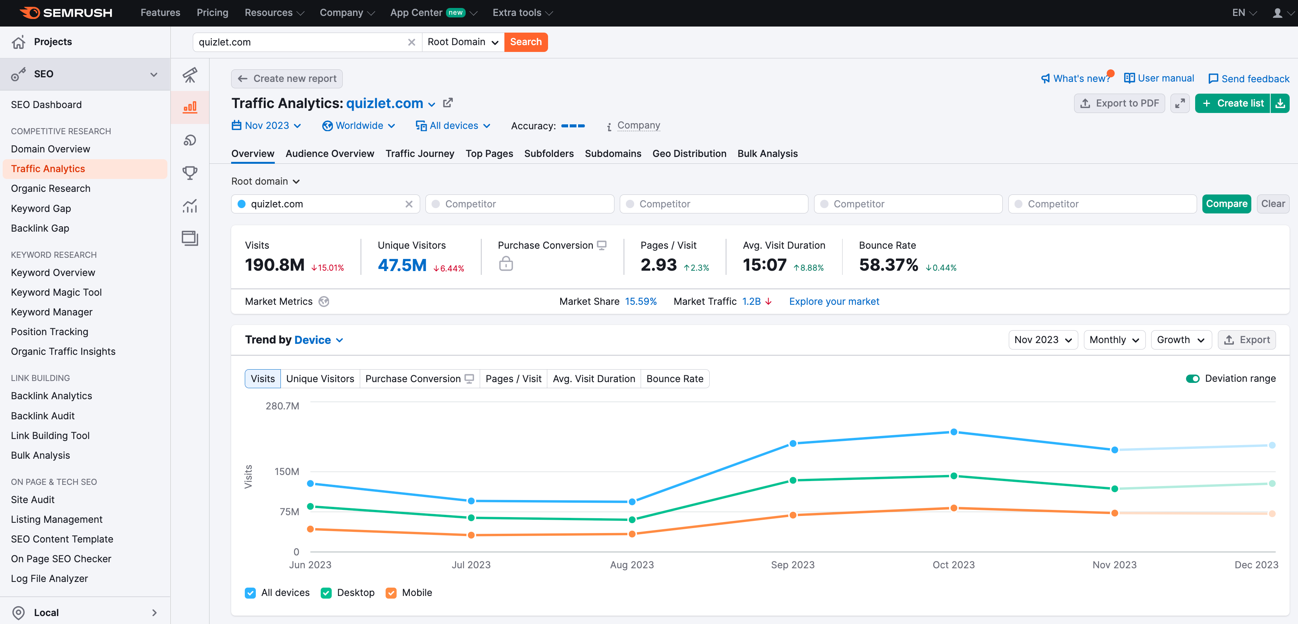The height and width of the screenshot is (624, 1298).
Task: Remove quizlet.com from comparison field
Action: 409,204
